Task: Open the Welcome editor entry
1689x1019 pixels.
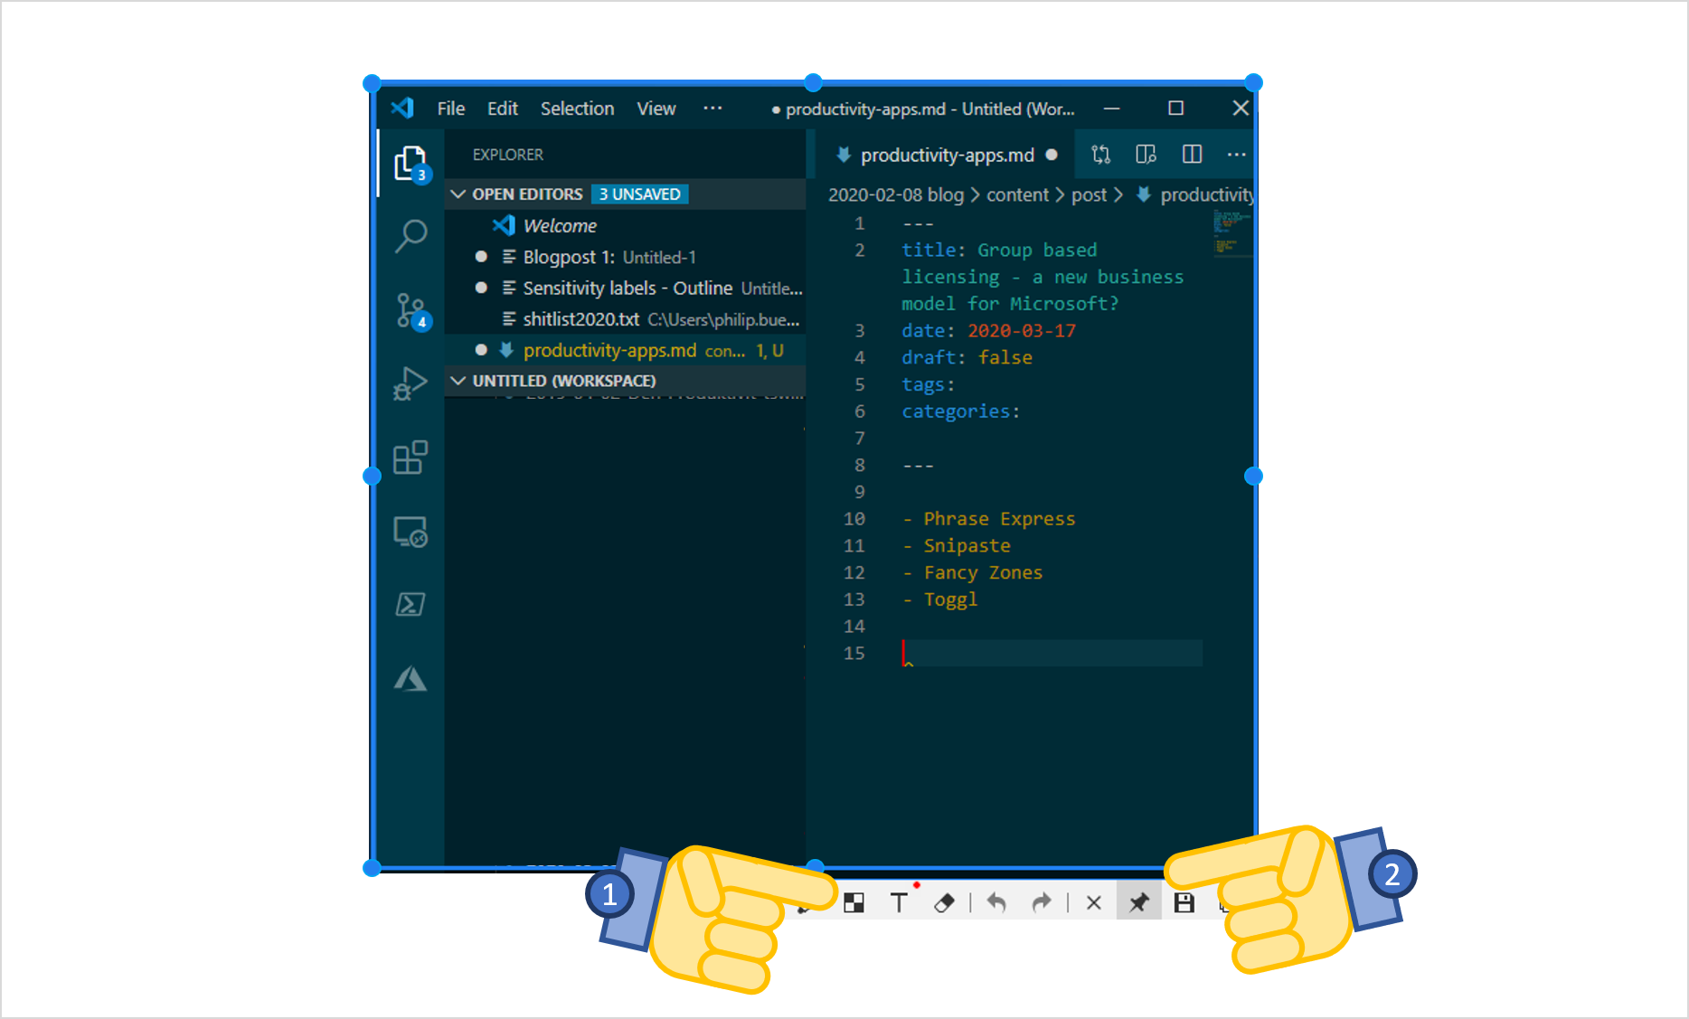Action: coord(625,226)
